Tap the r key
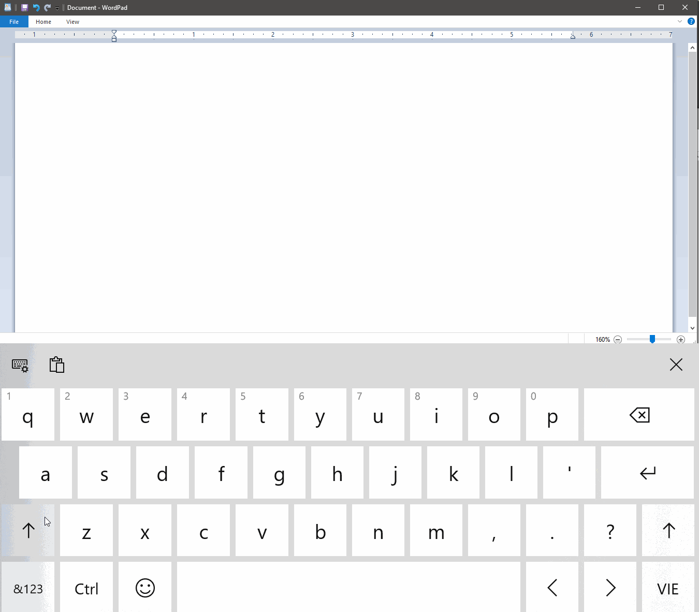The width and height of the screenshot is (699, 612). coord(203,415)
